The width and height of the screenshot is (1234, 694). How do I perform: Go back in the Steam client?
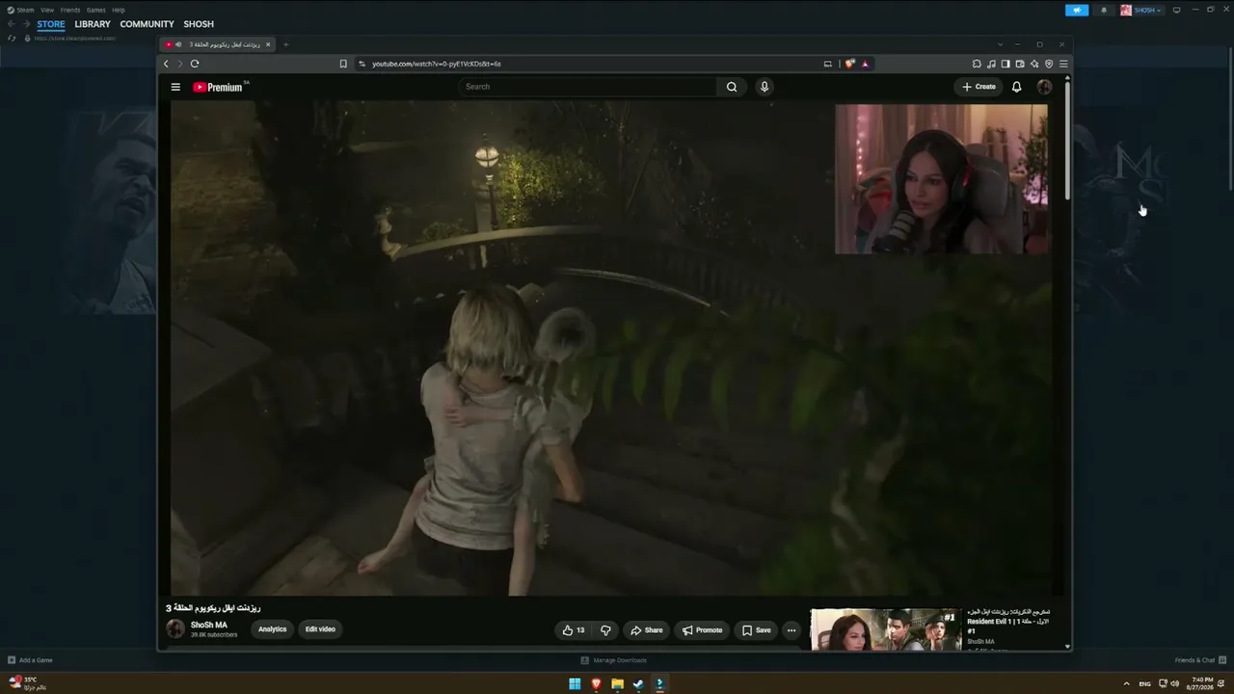(x=12, y=24)
